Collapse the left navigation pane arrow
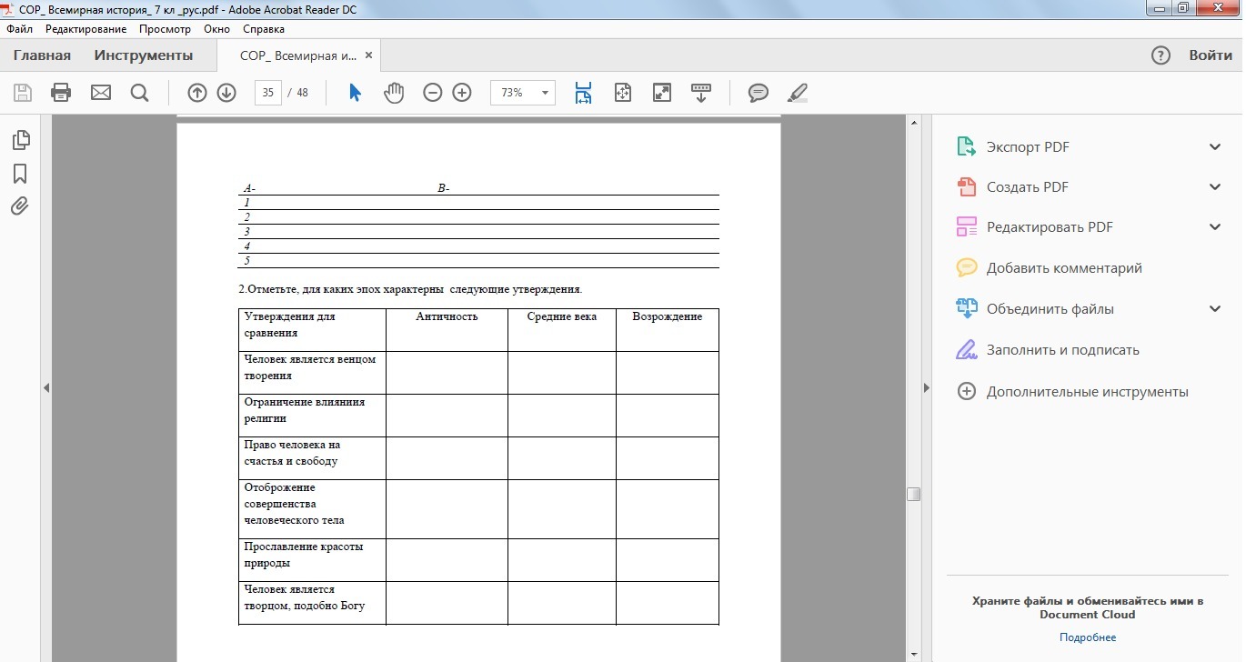This screenshot has height=662, width=1246. 46,388
